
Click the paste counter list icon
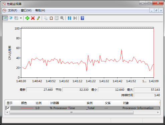tap(51, 18)
